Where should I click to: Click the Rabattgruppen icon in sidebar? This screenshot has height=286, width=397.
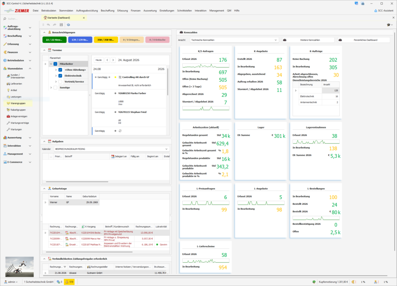click(x=8, y=110)
